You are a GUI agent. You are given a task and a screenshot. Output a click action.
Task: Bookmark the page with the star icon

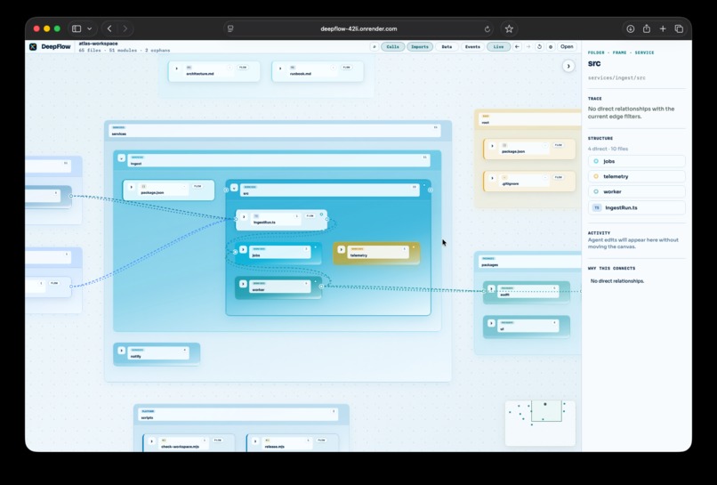tap(509, 28)
